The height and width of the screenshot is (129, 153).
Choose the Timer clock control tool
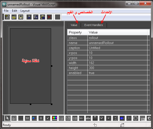[136, 118]
